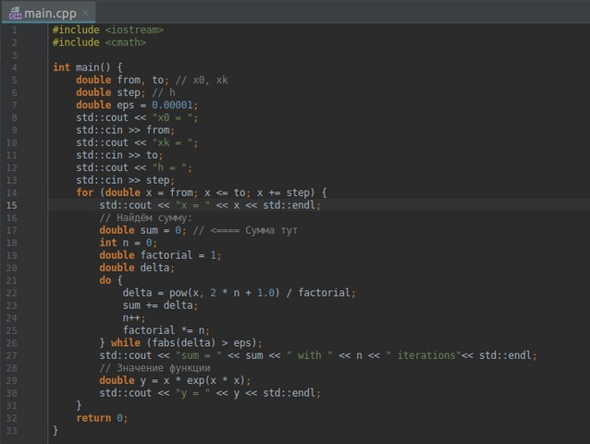Click the double factorial = 1 line
The image size is (590, 444).
pos(160,255)
